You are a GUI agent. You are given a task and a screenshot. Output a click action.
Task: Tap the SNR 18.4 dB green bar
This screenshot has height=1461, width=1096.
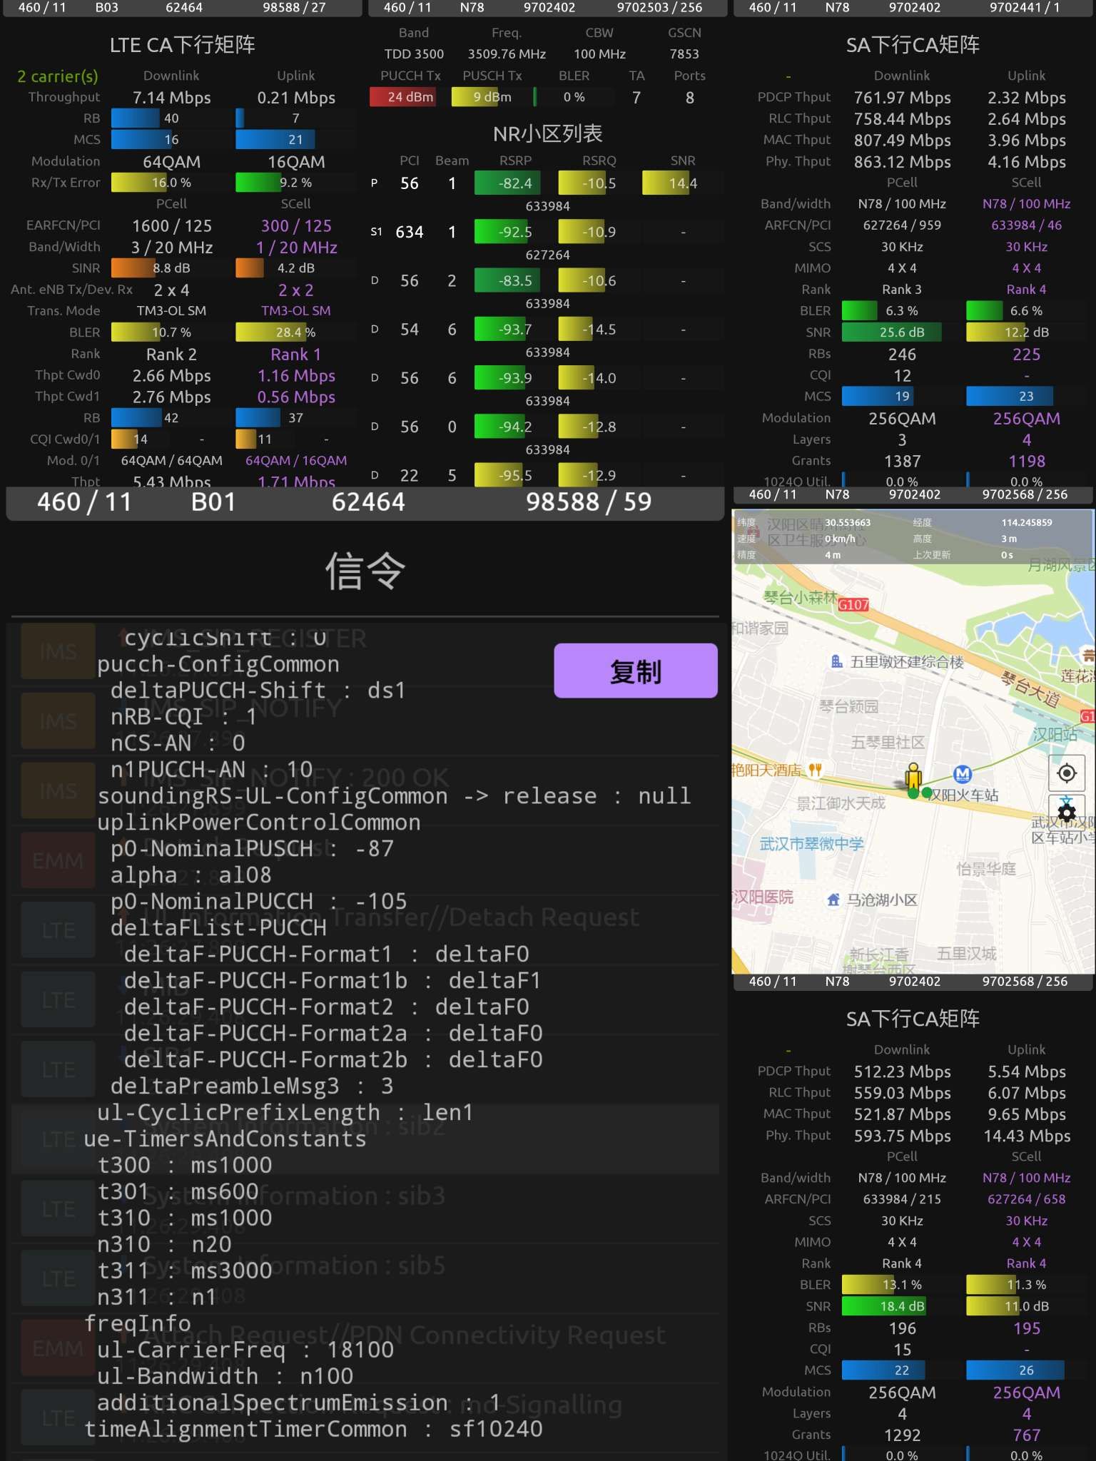[902, 1306]
